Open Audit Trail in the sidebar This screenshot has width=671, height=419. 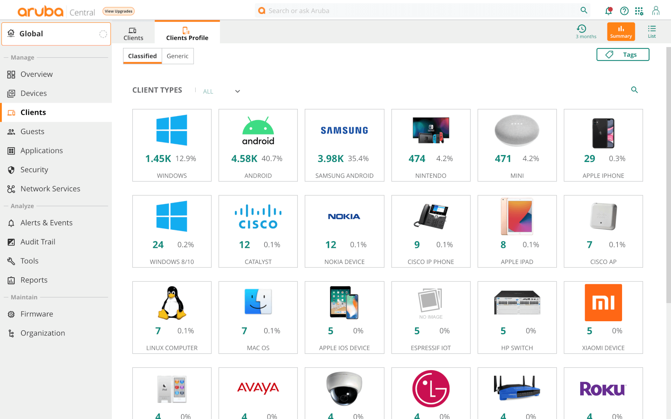(56, 242)
